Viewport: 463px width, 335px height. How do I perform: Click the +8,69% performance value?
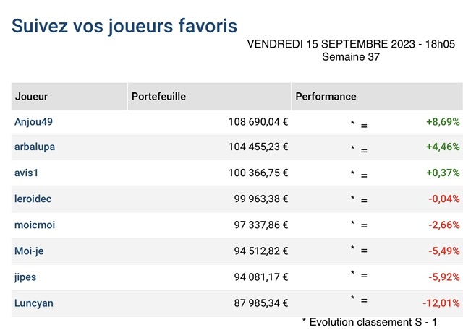[443, 122]
